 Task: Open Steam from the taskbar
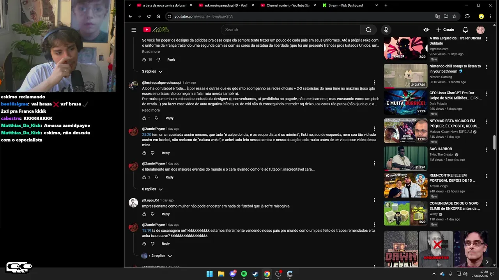255,274
